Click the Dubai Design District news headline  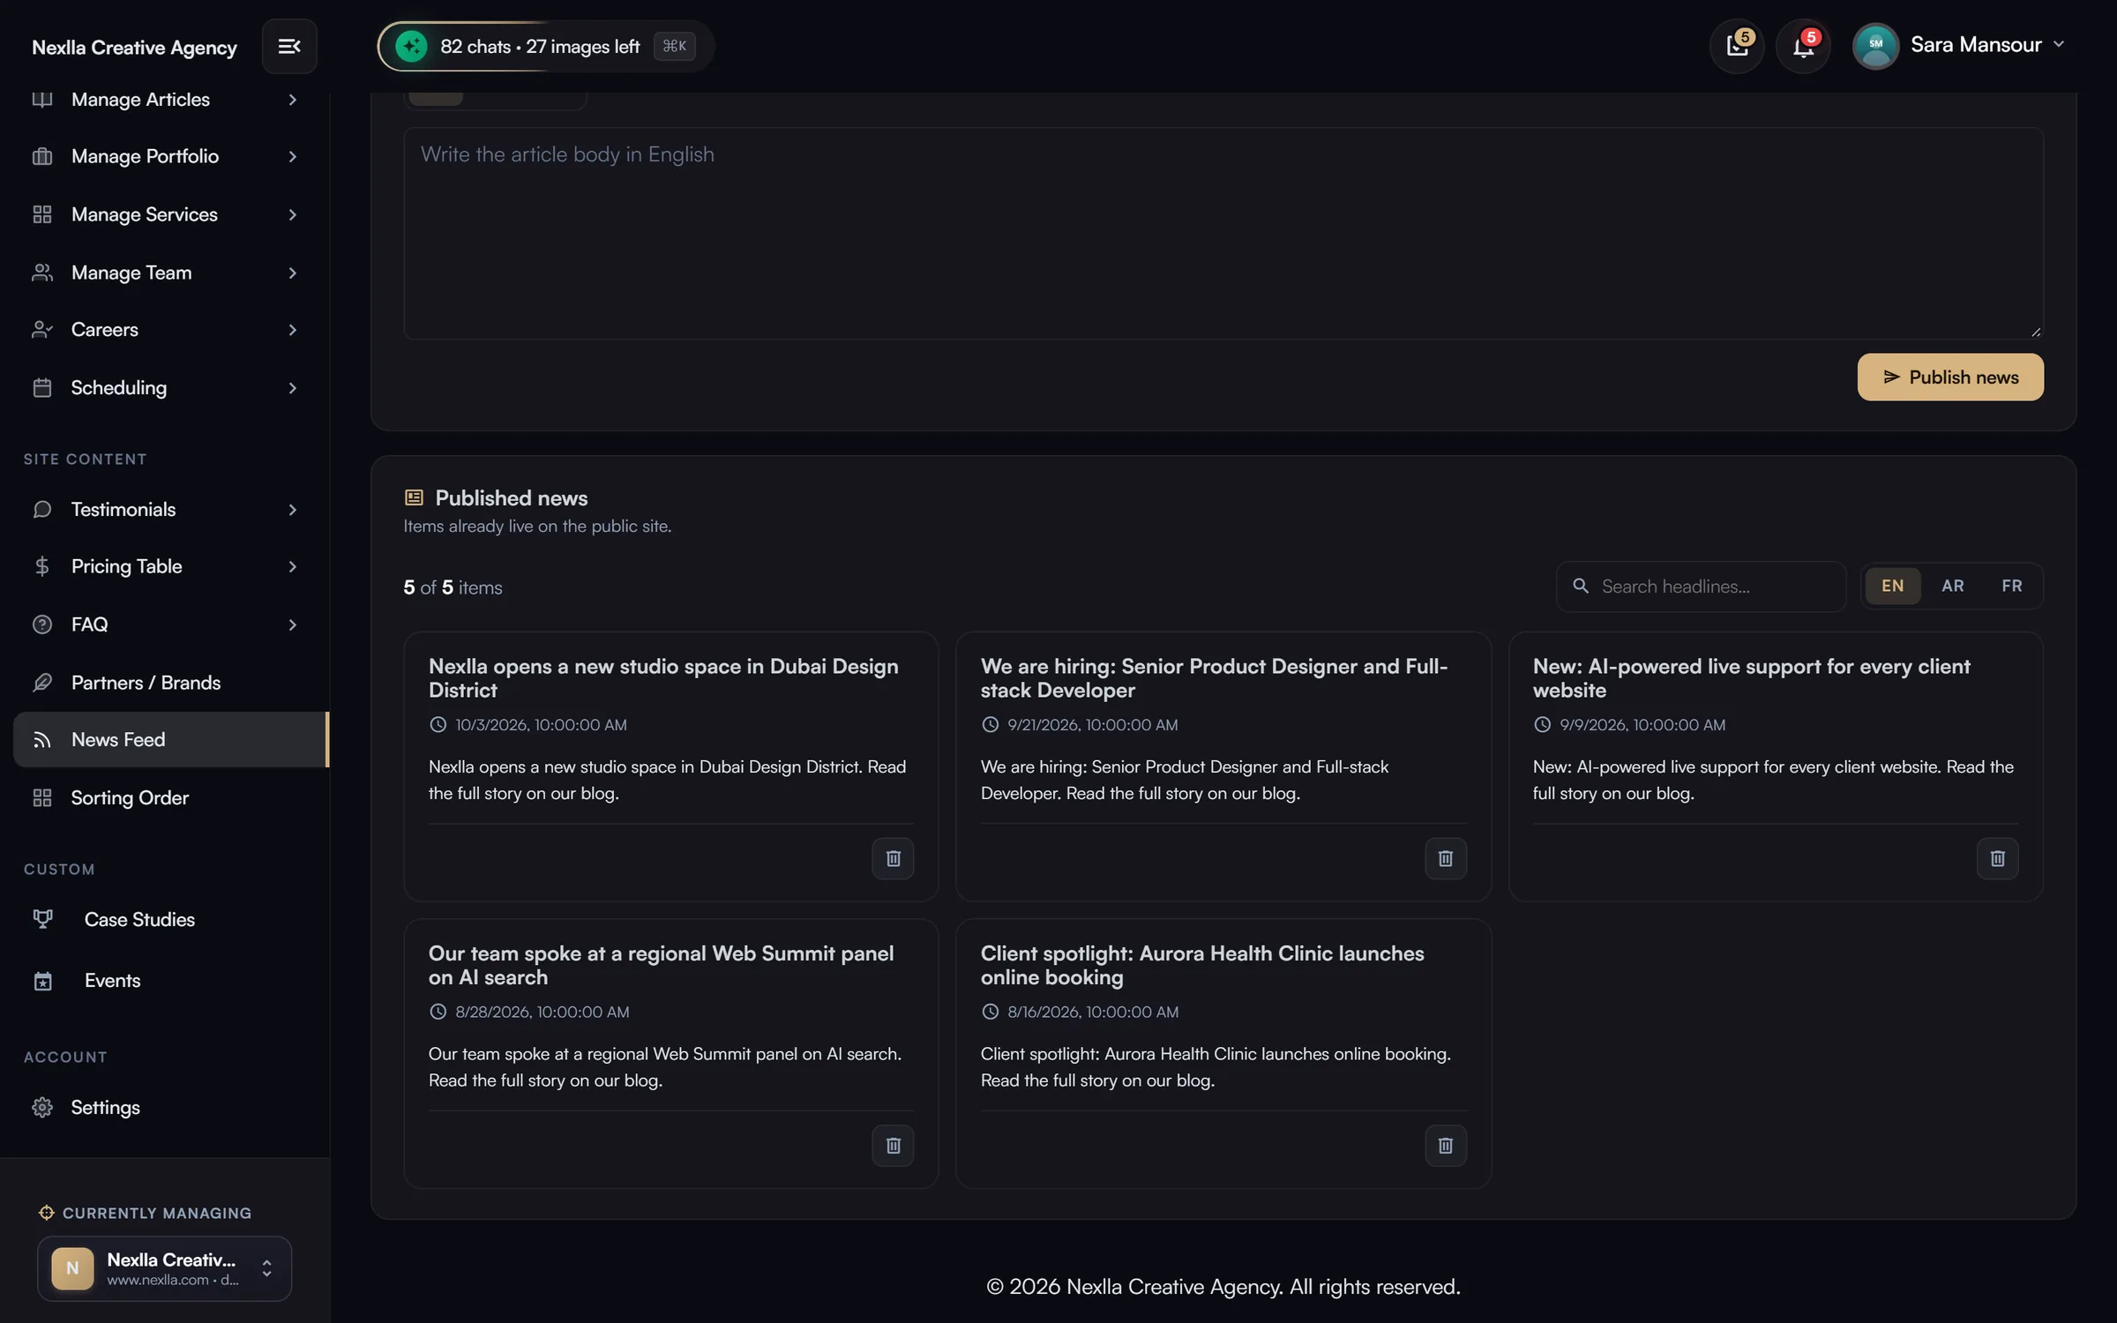(x=663, y=677)
